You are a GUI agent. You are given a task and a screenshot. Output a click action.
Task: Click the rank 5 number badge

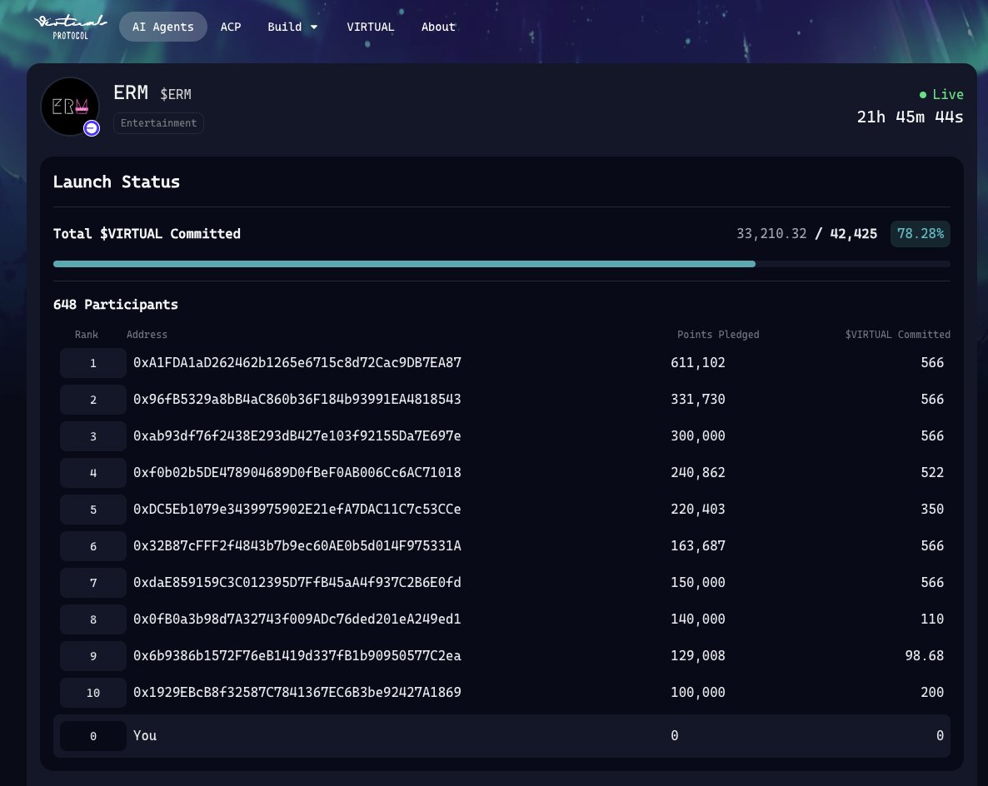[93, 509]
